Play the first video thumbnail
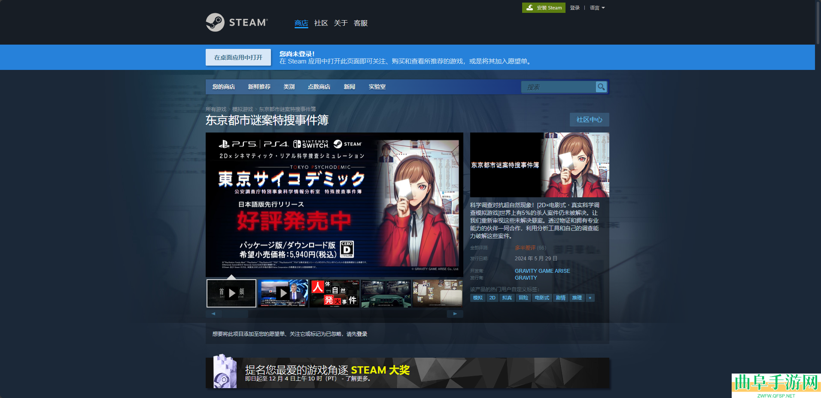The height and width of the screenshot is (398, 821). pyautogui.click(x=231, y=293)
